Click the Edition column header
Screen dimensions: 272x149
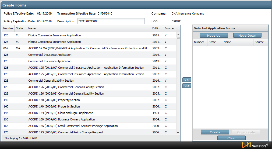tap(157, 28)
